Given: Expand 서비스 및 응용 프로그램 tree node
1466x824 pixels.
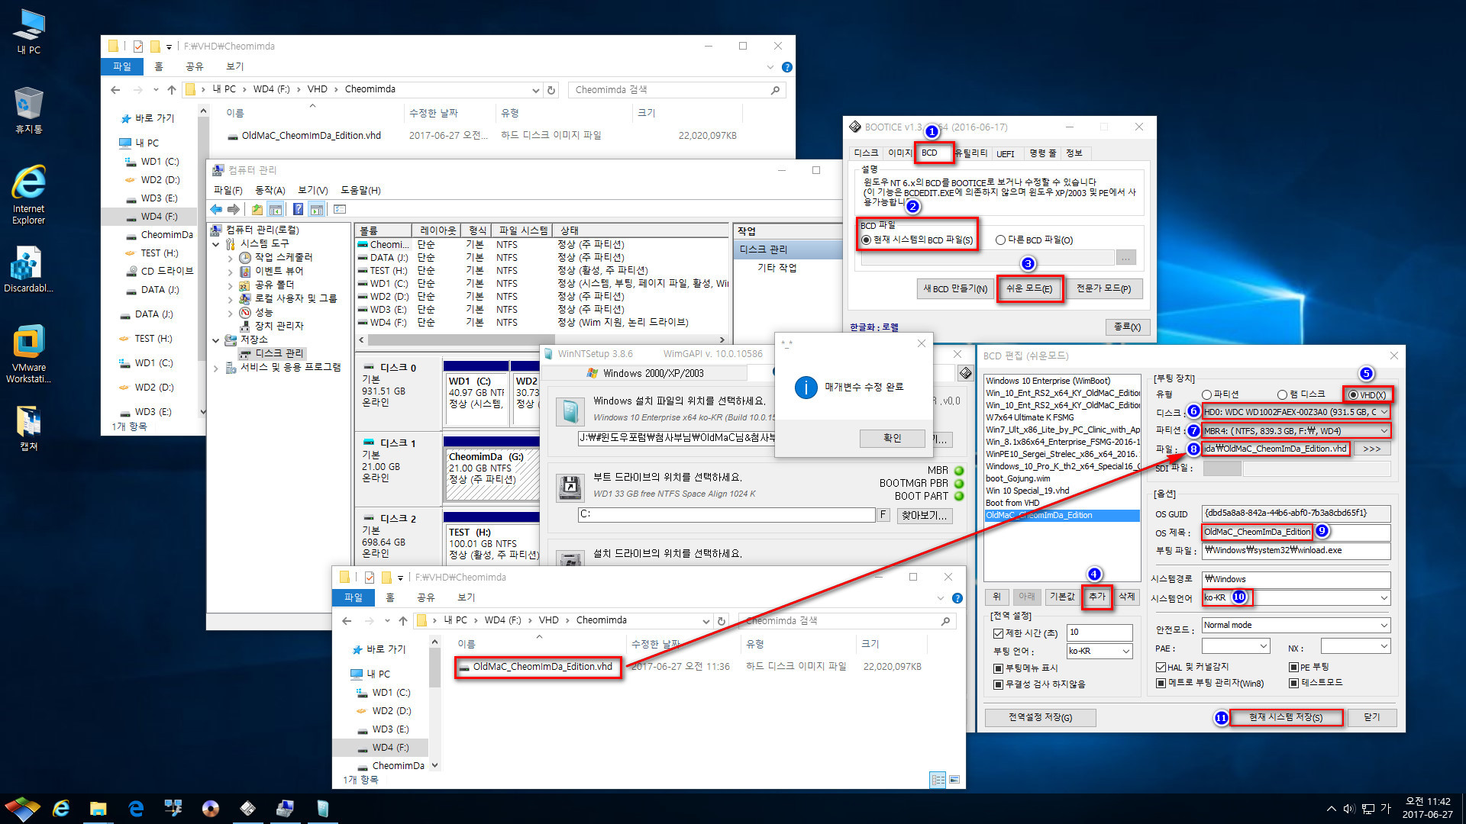Looking at the screenshot, I should [x=216, y=368].
